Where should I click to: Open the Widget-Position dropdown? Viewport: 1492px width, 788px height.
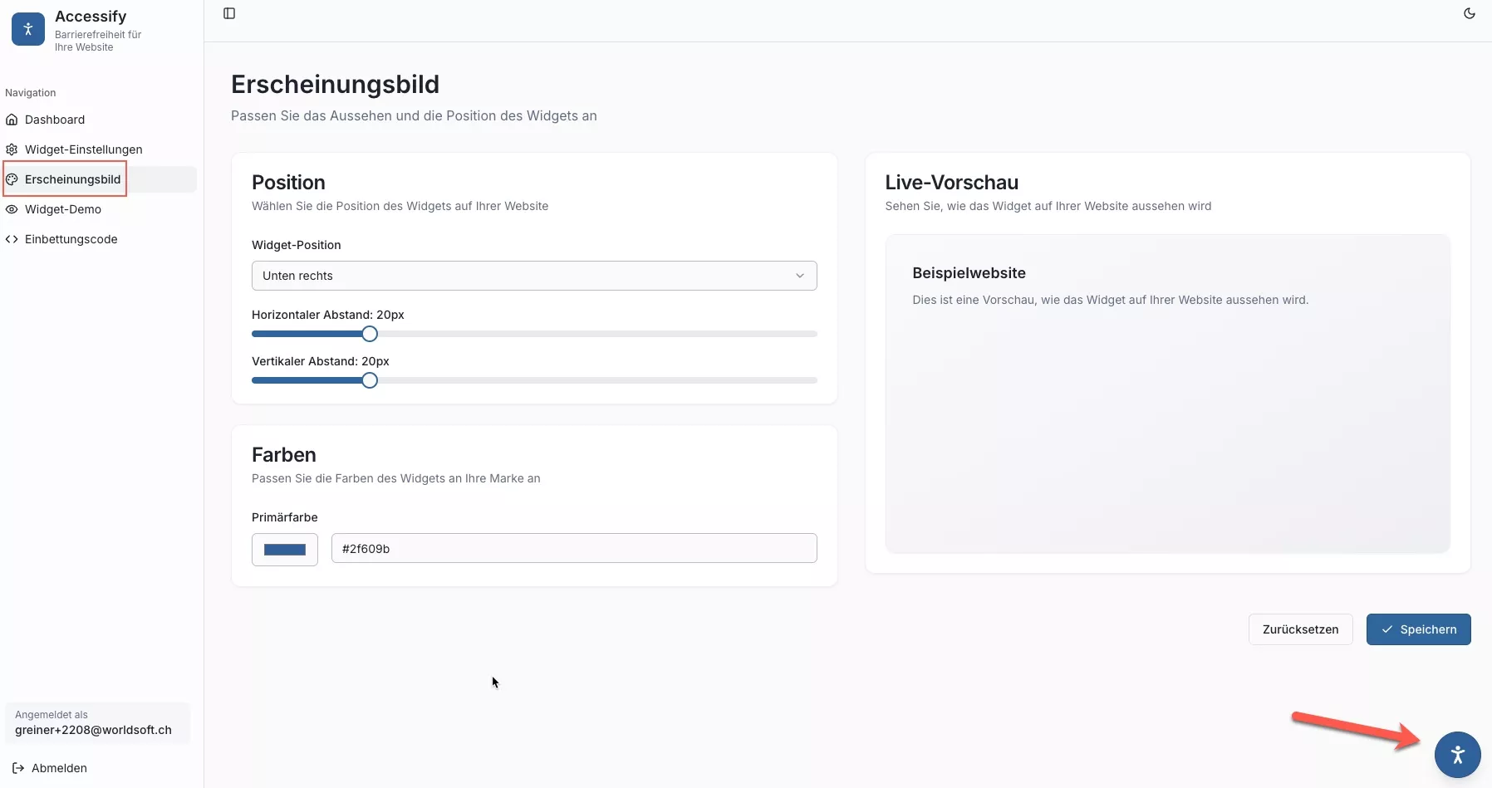click(x=533, y=276)
